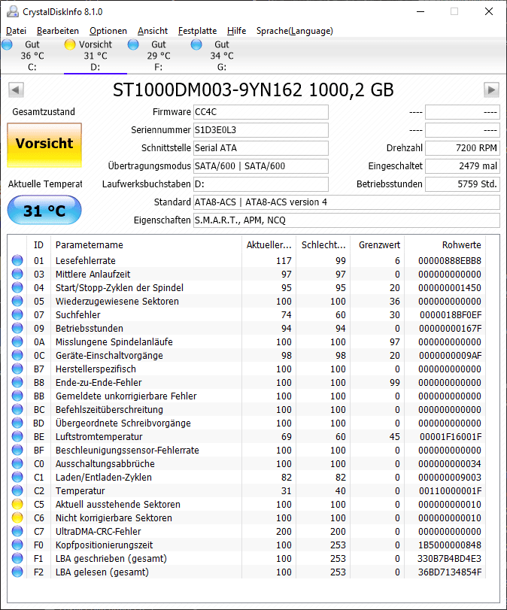The image size is (507, 610).
Task: Click the CrystalDiskInfo title bar icon
Action: (13, 12)
